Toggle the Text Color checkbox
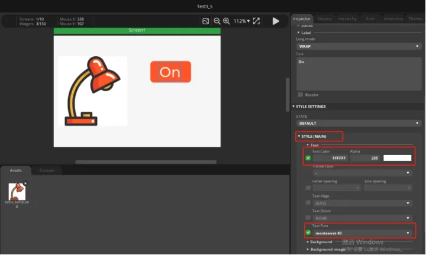The image size is (426, 255). (308, 158)
